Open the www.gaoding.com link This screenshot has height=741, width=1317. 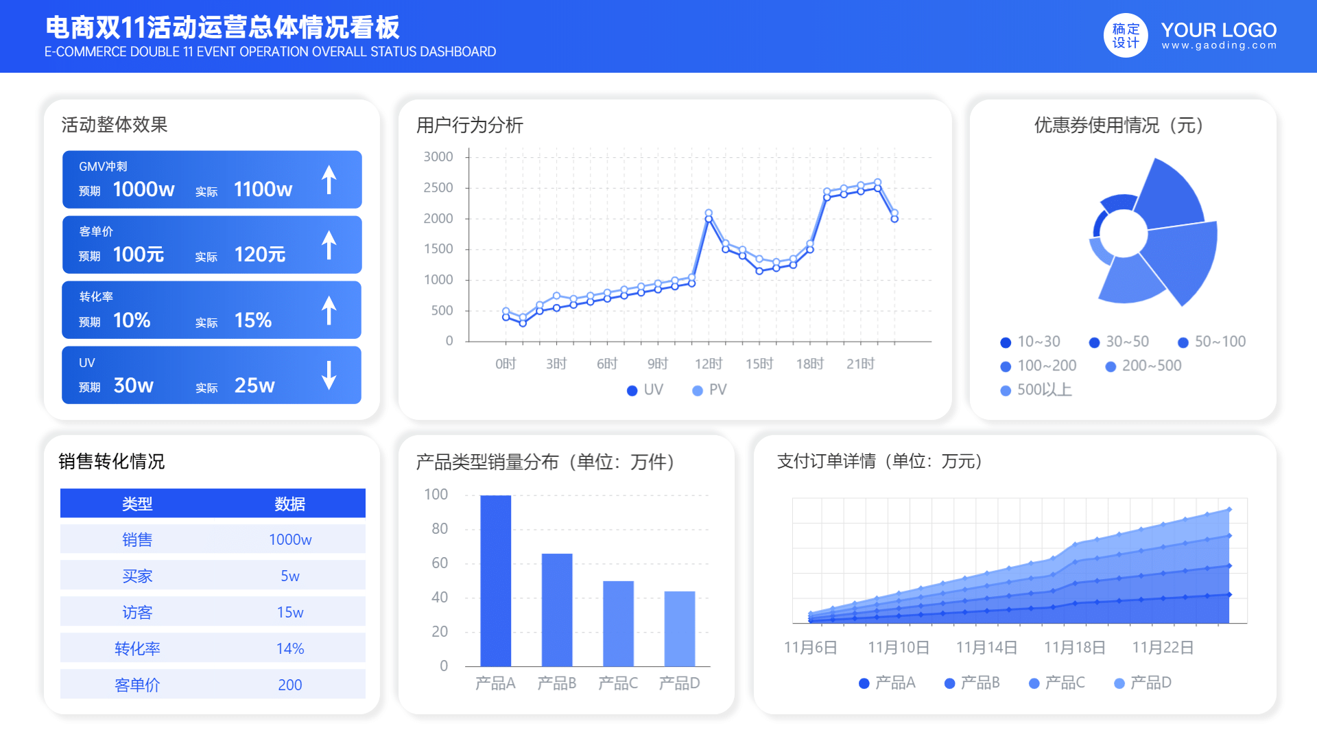[1219, 46]
